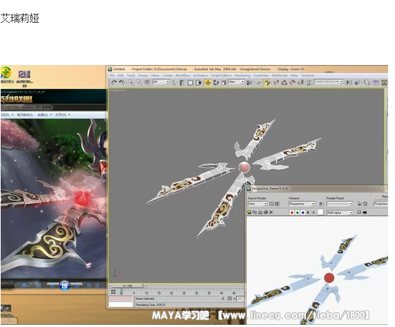Open Viewport Perspective dropdown in render window
The height and width of the screenshot is (327, 395).
[302, 204]
